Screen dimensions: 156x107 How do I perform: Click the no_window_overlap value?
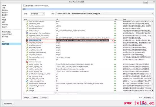point(63,57)
